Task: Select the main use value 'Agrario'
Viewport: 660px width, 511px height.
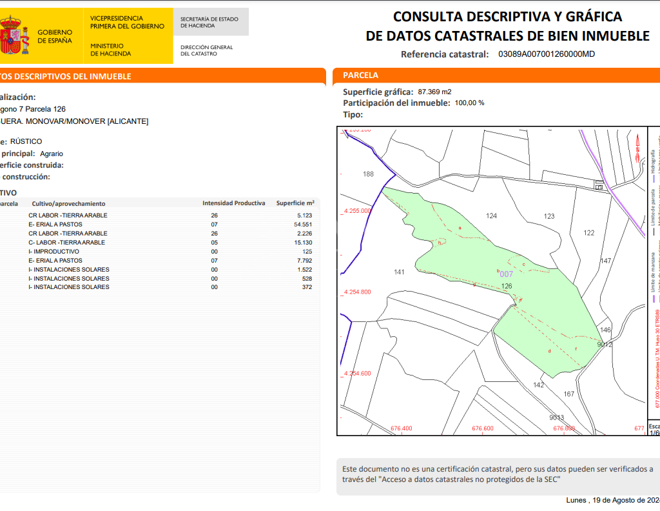Action: [52, 154]
